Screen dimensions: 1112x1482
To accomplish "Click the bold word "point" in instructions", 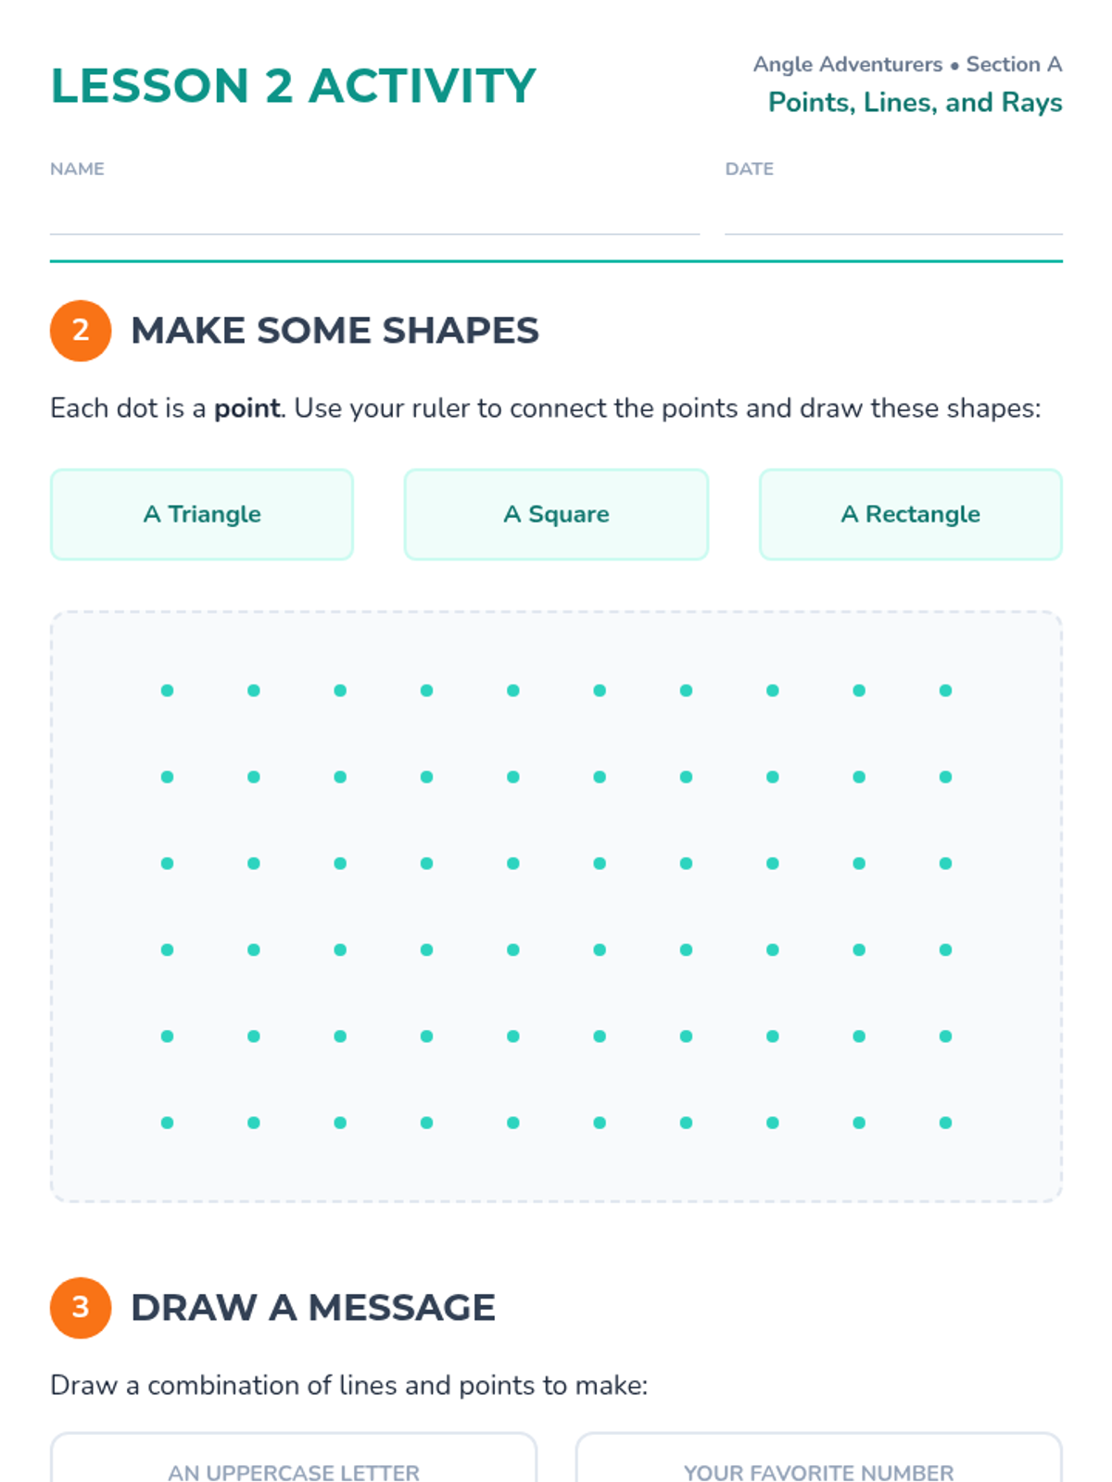I will click(246, 408).
